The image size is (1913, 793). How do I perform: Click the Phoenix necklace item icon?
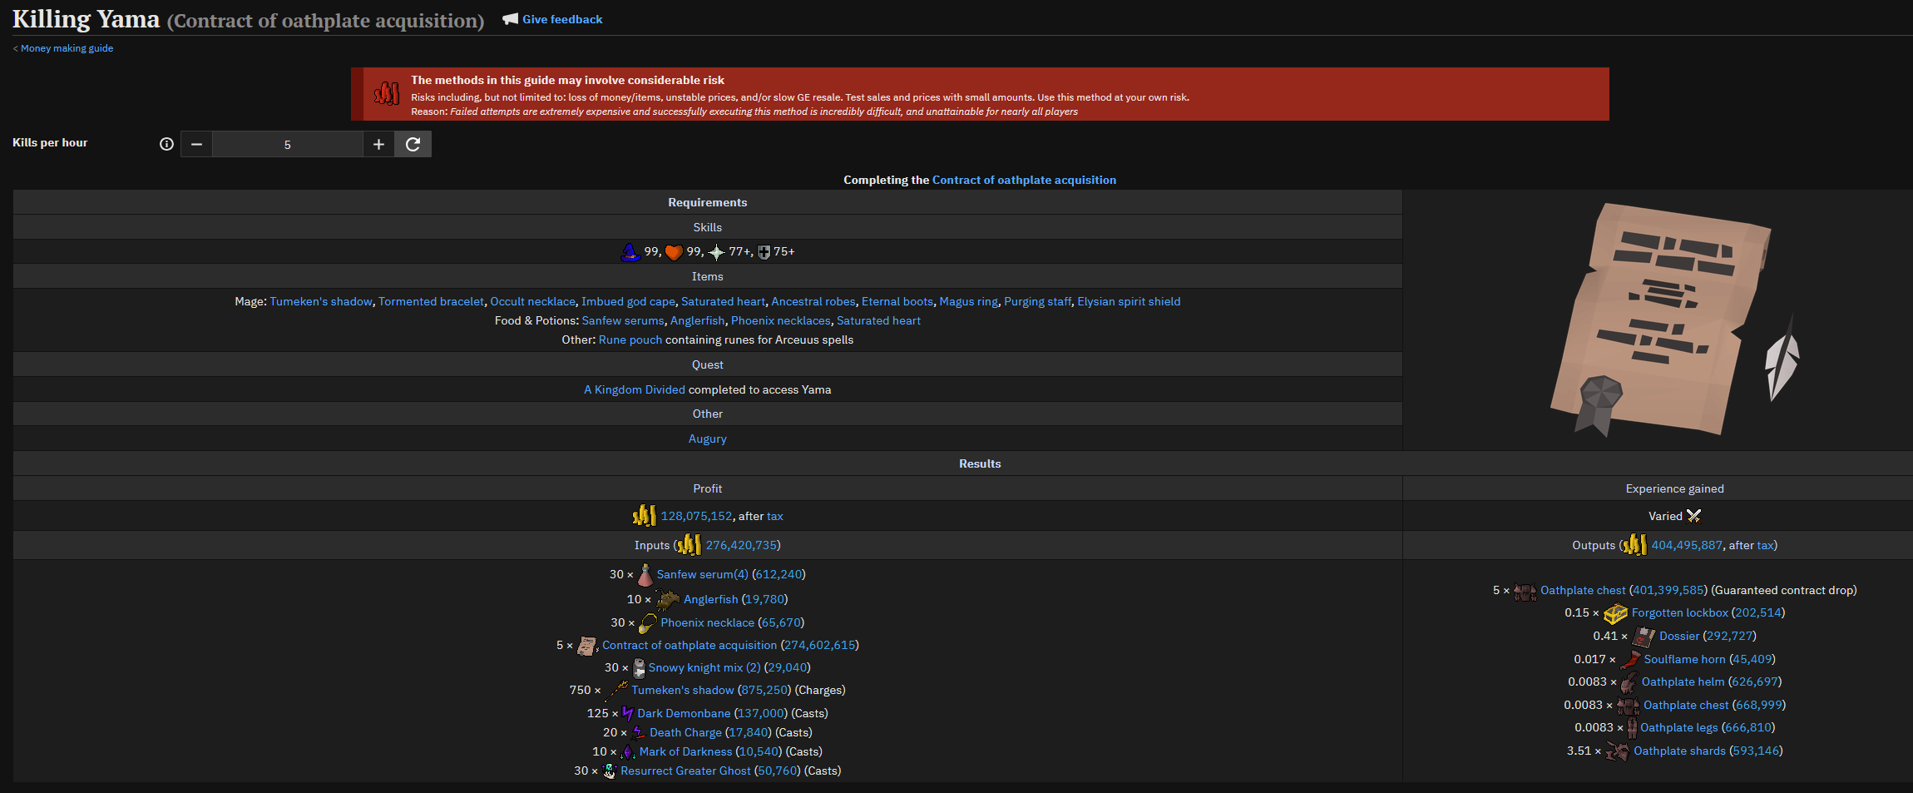coord(647,622)
